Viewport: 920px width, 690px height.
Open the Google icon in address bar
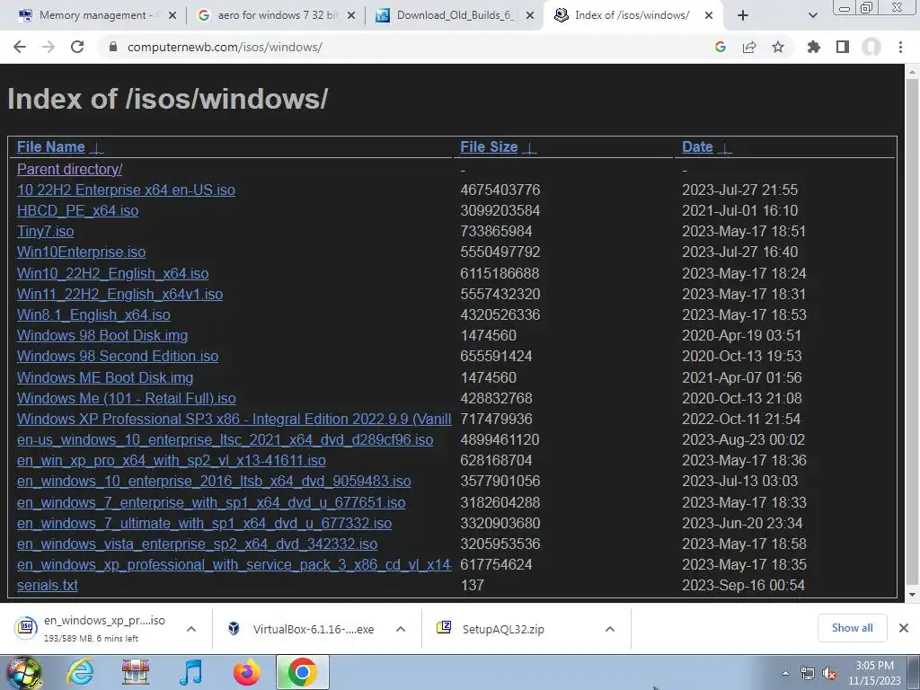pyautogui.click(x=720, y=47)
